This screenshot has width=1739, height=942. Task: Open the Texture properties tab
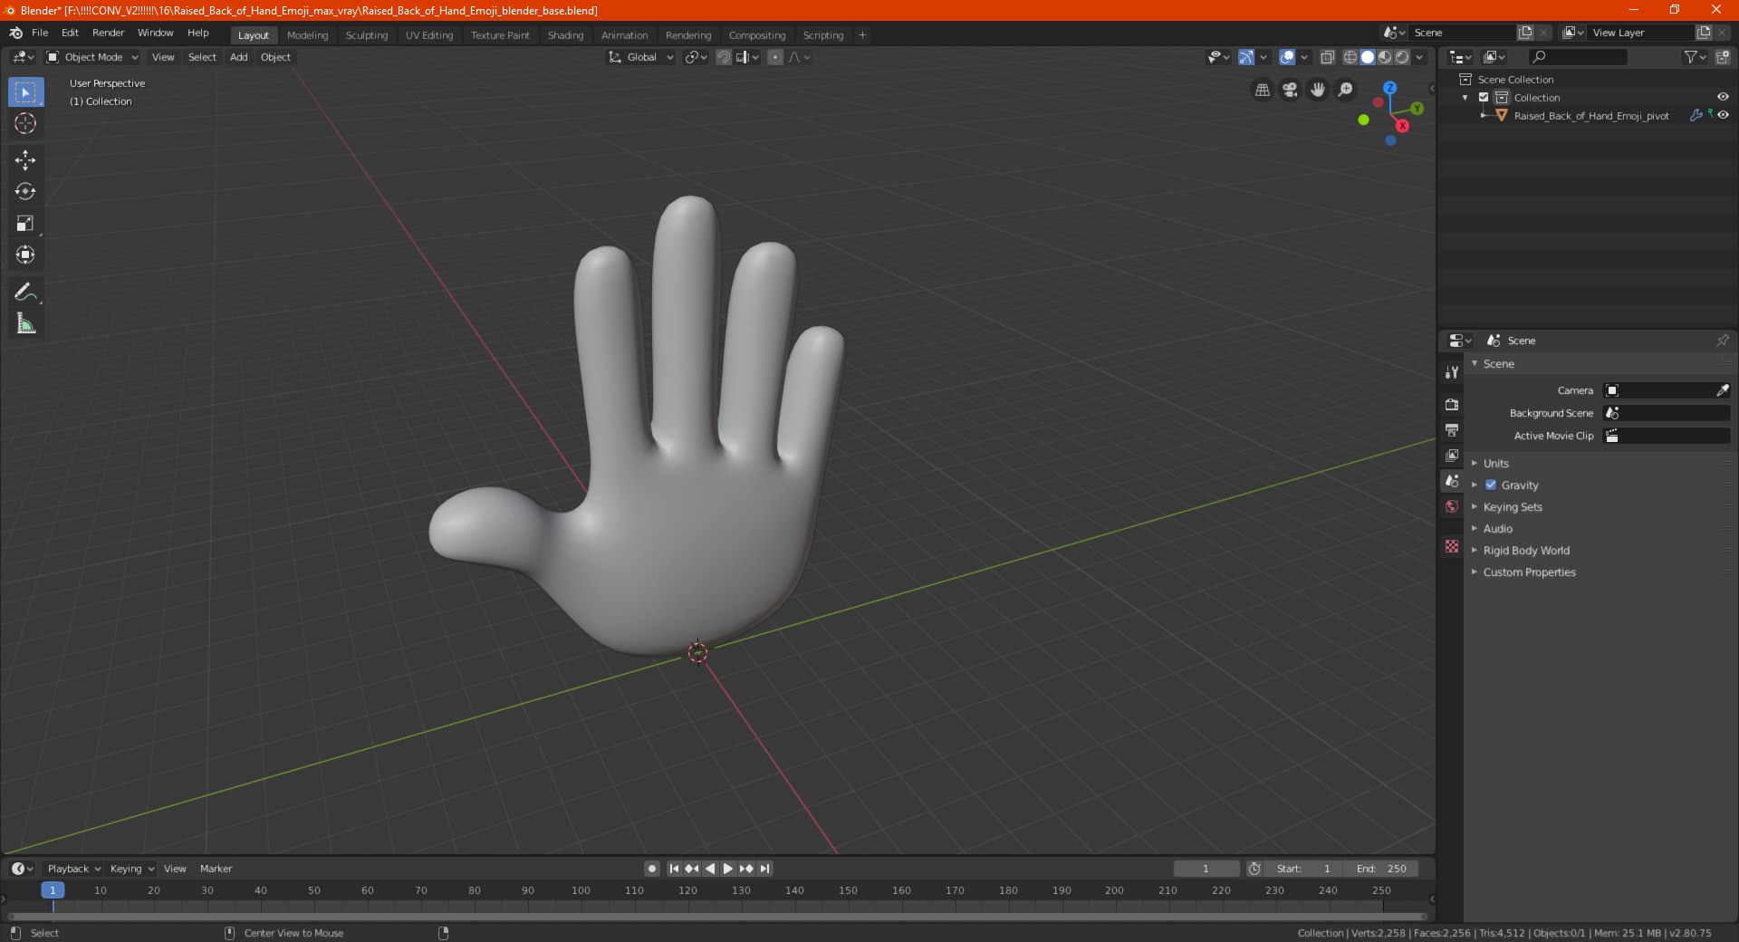[x=1452, y=546]
